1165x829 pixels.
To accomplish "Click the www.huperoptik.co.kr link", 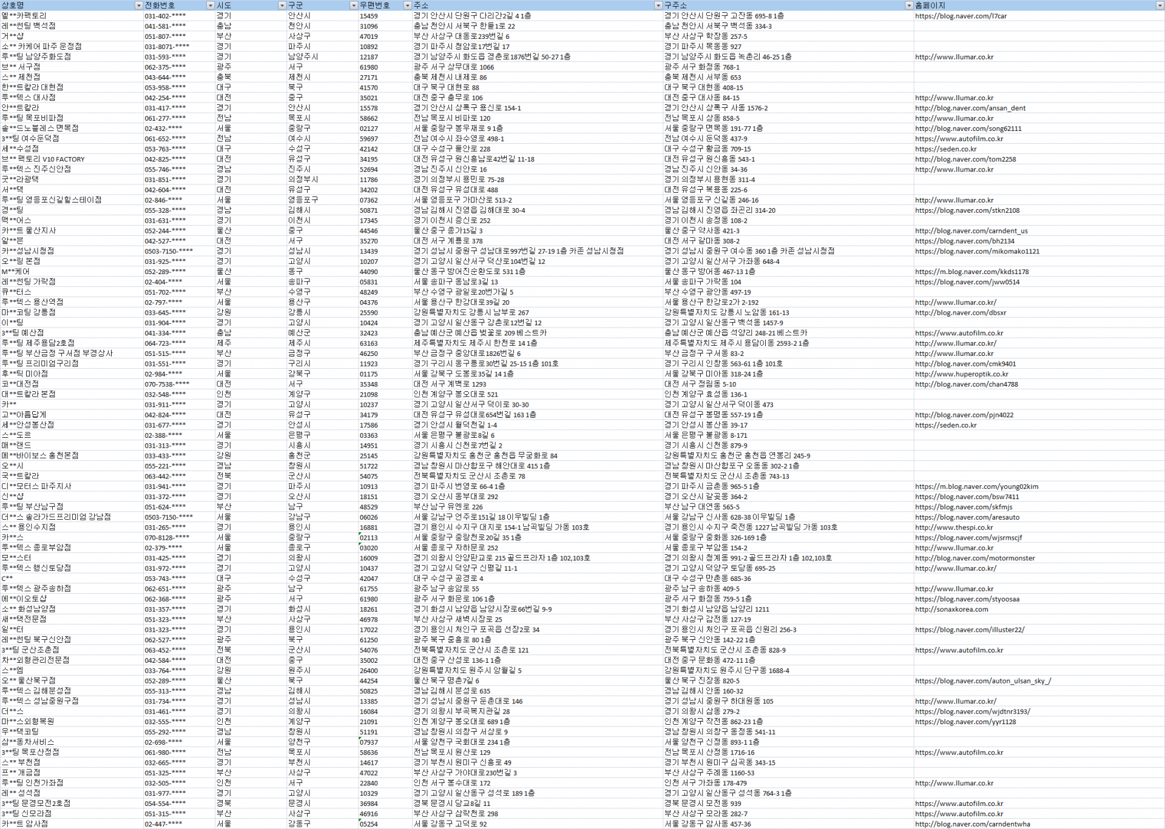I will [961, 374].
